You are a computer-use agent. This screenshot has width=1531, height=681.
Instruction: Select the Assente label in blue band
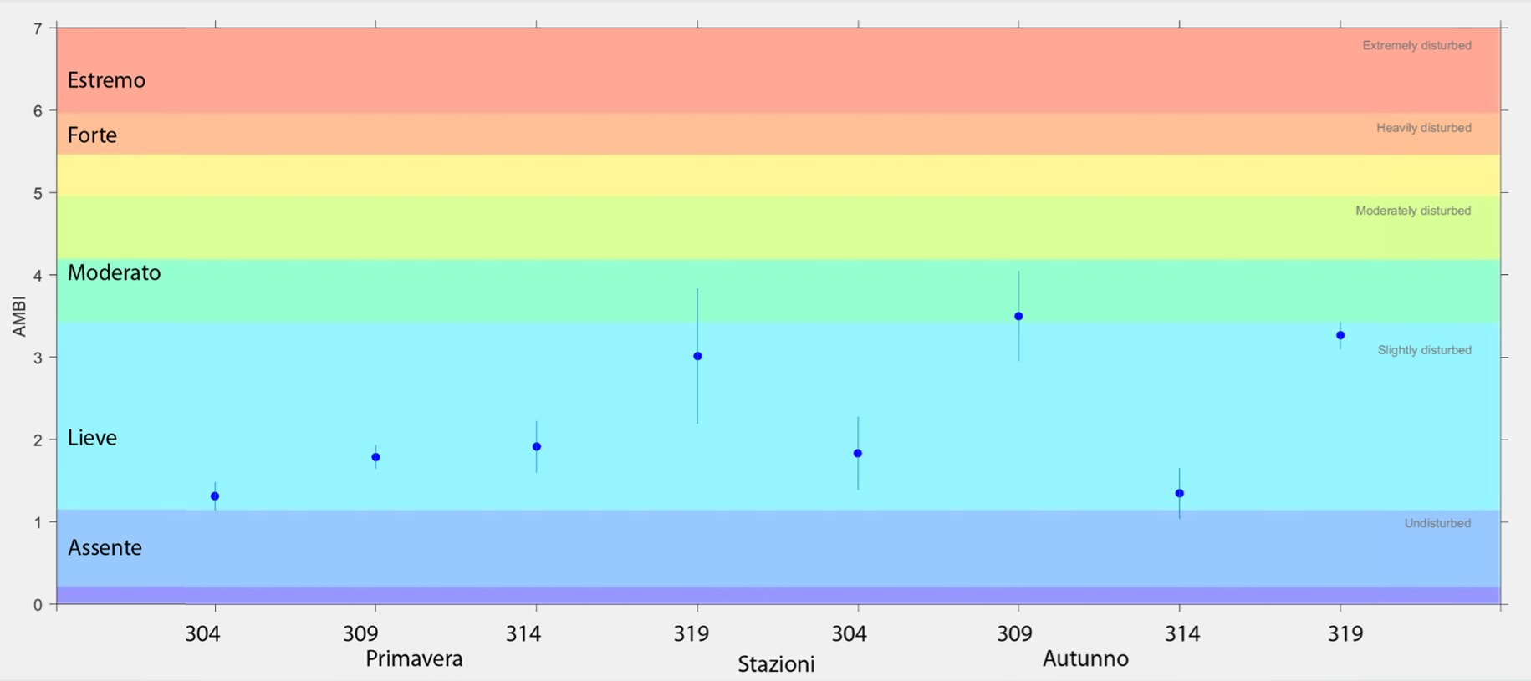105,548
